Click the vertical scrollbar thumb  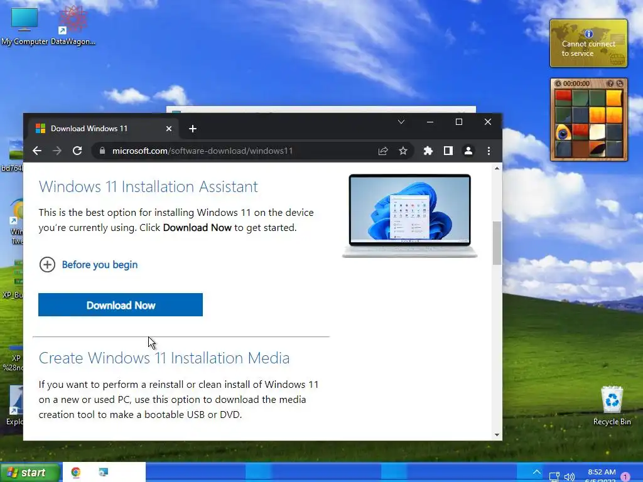497,243
